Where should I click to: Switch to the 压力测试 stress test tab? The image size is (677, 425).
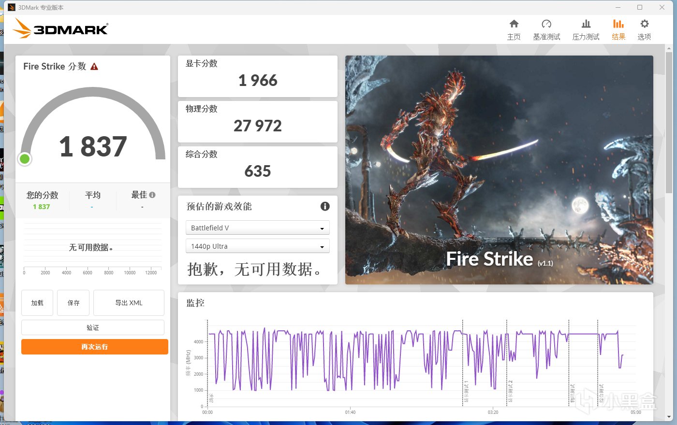tap(586, 30)
